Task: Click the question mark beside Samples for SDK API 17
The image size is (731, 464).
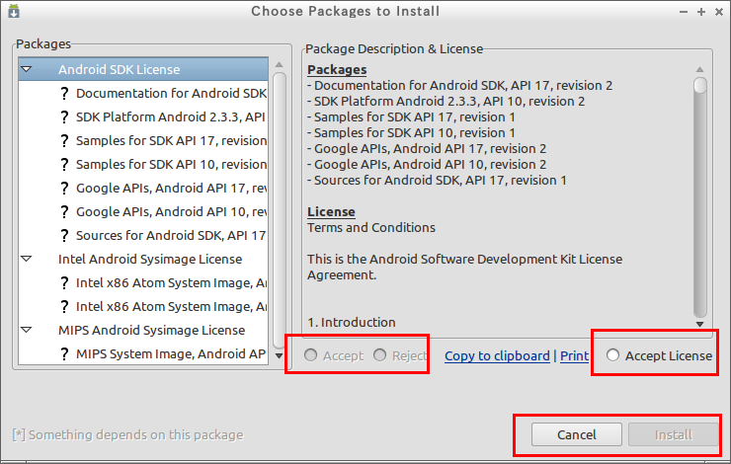Action: click(64, 141)
